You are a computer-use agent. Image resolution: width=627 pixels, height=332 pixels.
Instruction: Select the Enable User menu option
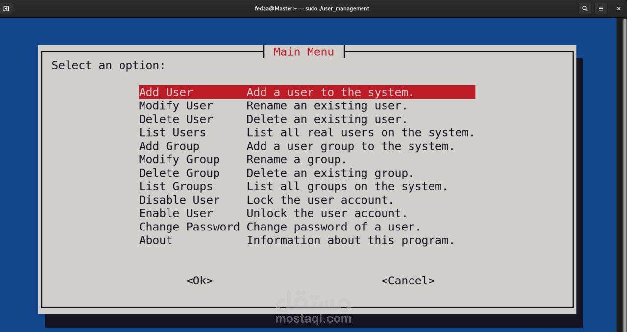[x=176, y=214]
